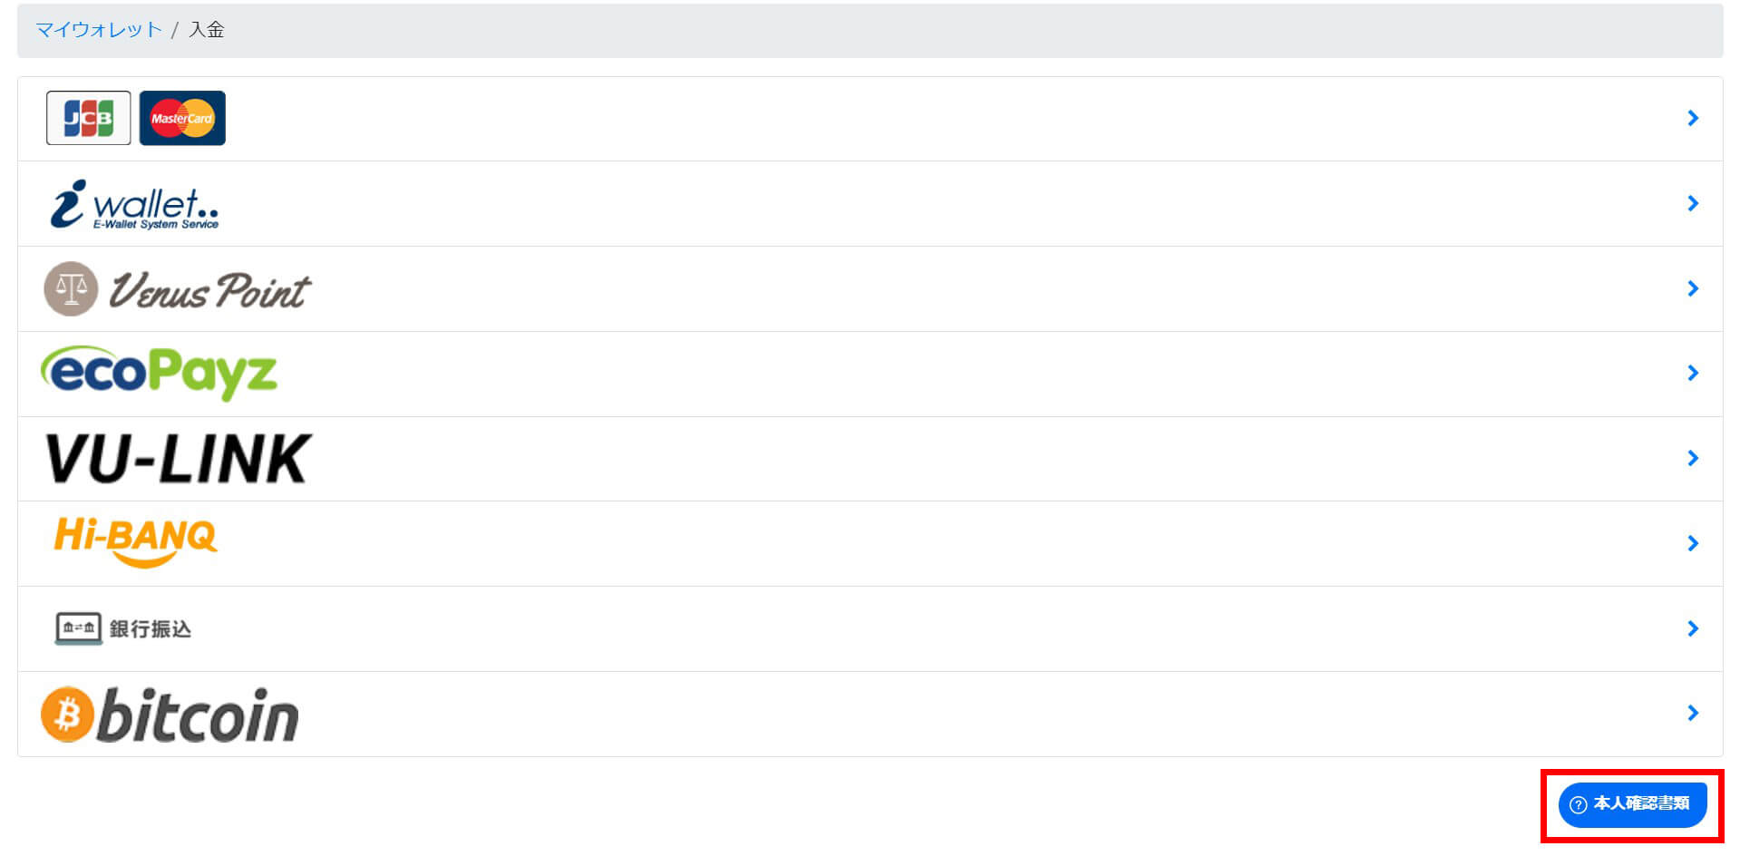This screenshot has height=856, width=1740.
Task: Choose the iWallet payment logo
Action: pyautogui.click(x=134, y=204)
